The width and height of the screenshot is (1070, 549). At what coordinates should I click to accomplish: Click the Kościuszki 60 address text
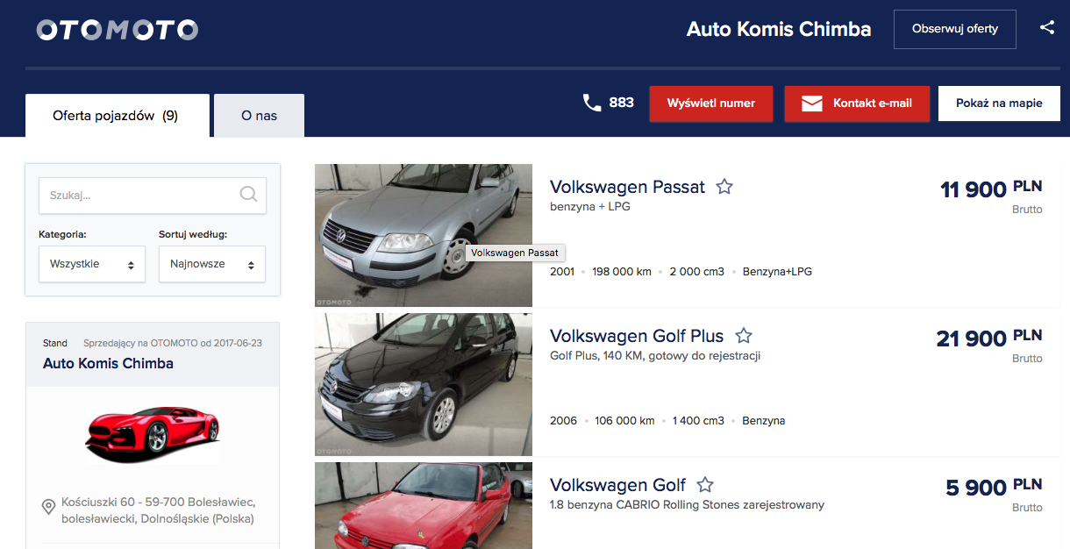(x=158, y=510)
